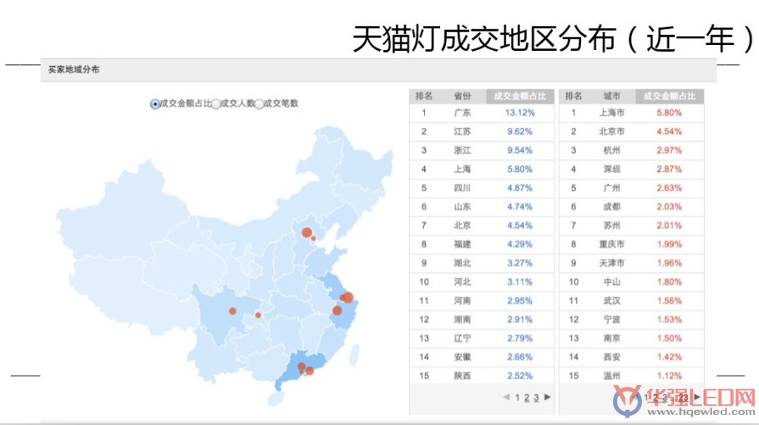Open page 2 of province ranking
This screenshot has height=425, width=759.
pyautogui.click(x=527, y=397)
